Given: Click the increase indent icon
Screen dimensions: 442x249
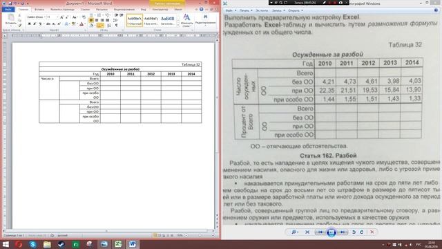Looking at the screenshot, I should click(122, 15).
